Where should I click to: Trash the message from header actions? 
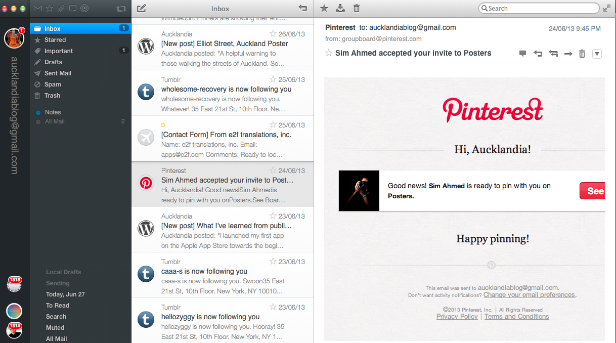pyautogui.click(x=582, y=54)
